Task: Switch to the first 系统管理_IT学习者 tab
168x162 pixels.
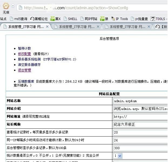Action: [x=25, y=27]
